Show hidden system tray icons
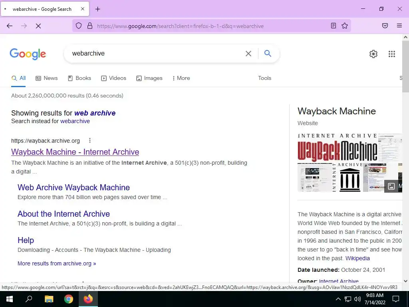 click(338, 299)
